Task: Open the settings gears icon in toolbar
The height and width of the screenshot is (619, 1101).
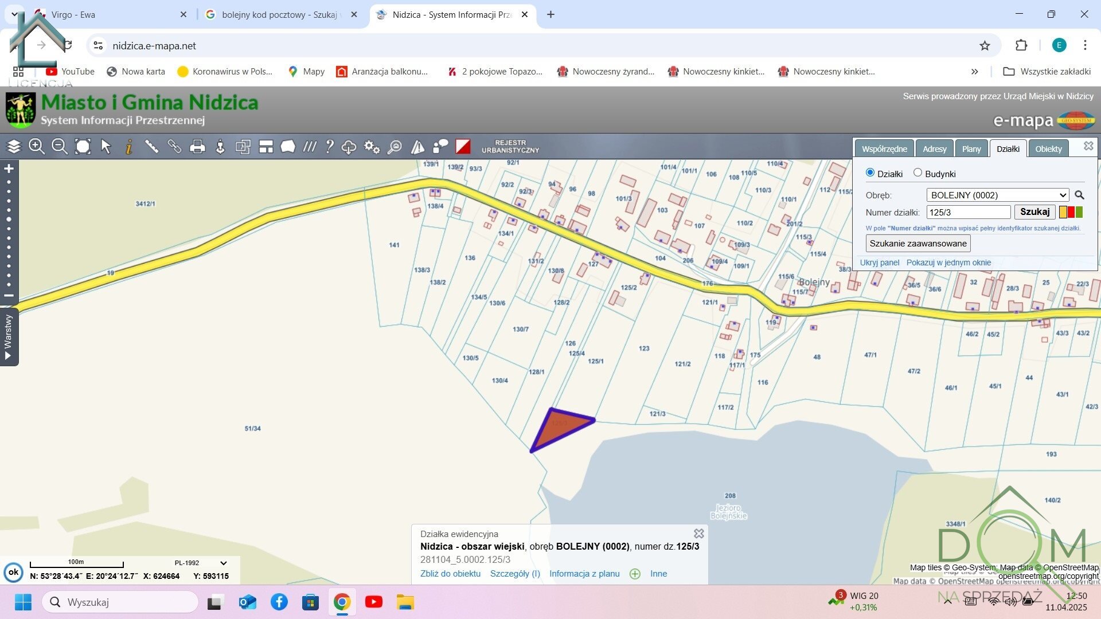Action: tap(372, 147)
